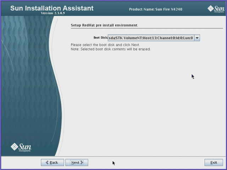The height and width of the screenshot is (170, 227).
Task: Click the Next button
Action: (77, 163)
